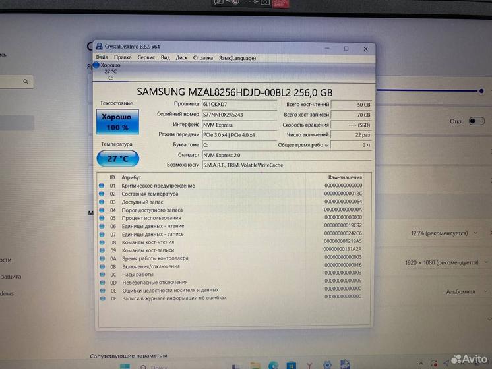This screenshot has height=369, width=492.
Task: Click the status dot for Небезопасные отключения
Action: 102,283
